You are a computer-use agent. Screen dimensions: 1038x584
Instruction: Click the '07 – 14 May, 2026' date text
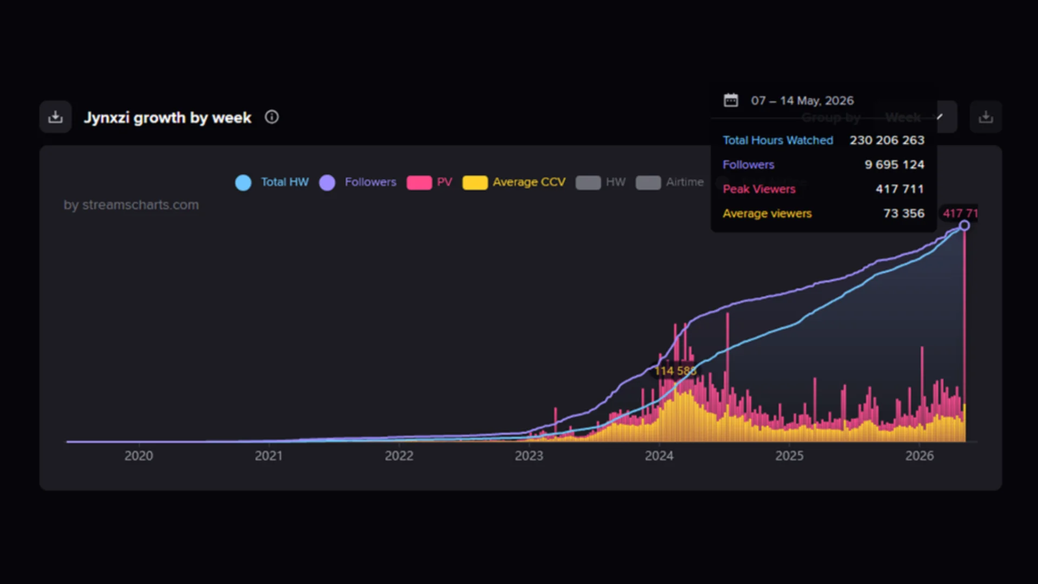tap(802, 101)
